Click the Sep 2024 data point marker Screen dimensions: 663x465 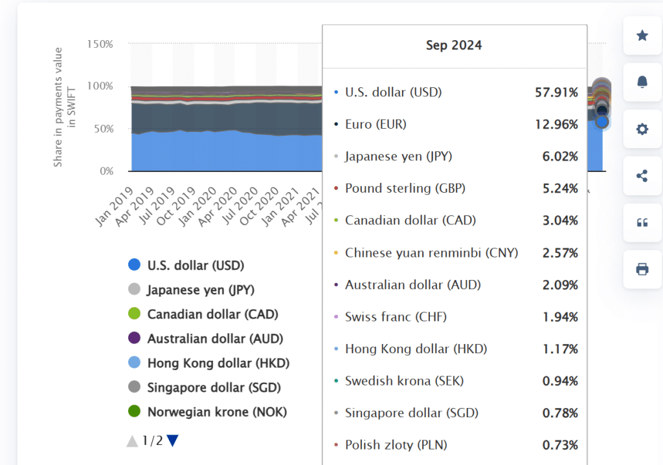(x=602, y=122)
